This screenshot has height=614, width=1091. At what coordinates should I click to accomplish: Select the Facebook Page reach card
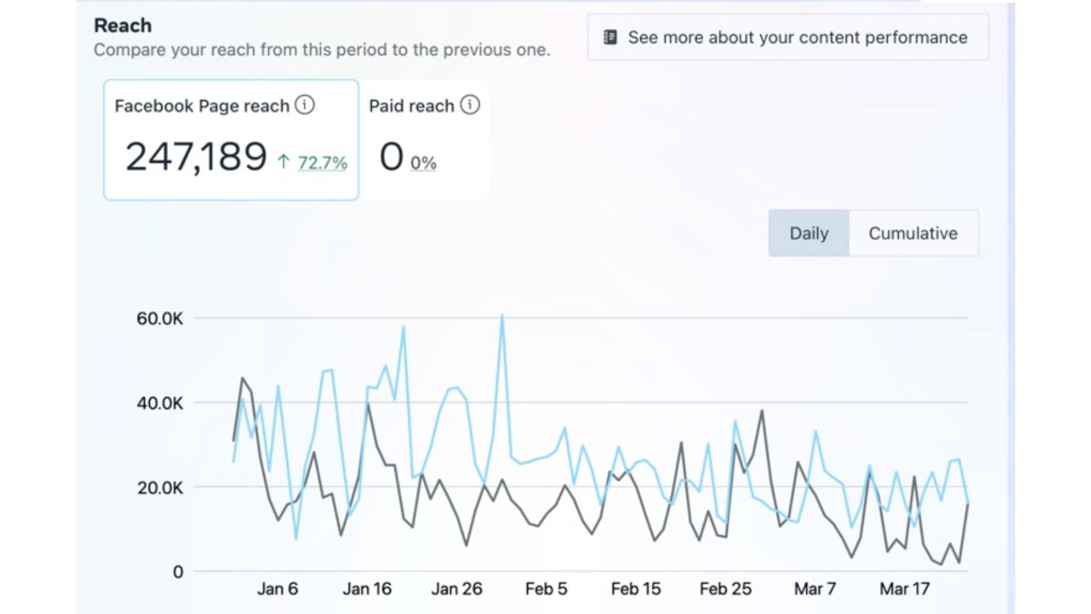(231, 140)
